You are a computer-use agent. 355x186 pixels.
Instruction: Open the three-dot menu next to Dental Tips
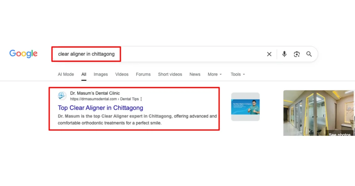click(x=141, y=99)
